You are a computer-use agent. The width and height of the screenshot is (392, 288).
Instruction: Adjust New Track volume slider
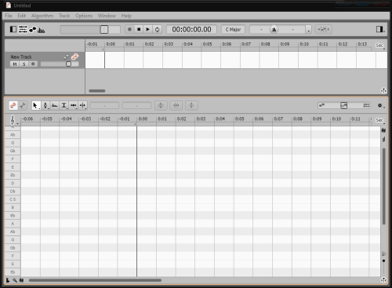60,64
